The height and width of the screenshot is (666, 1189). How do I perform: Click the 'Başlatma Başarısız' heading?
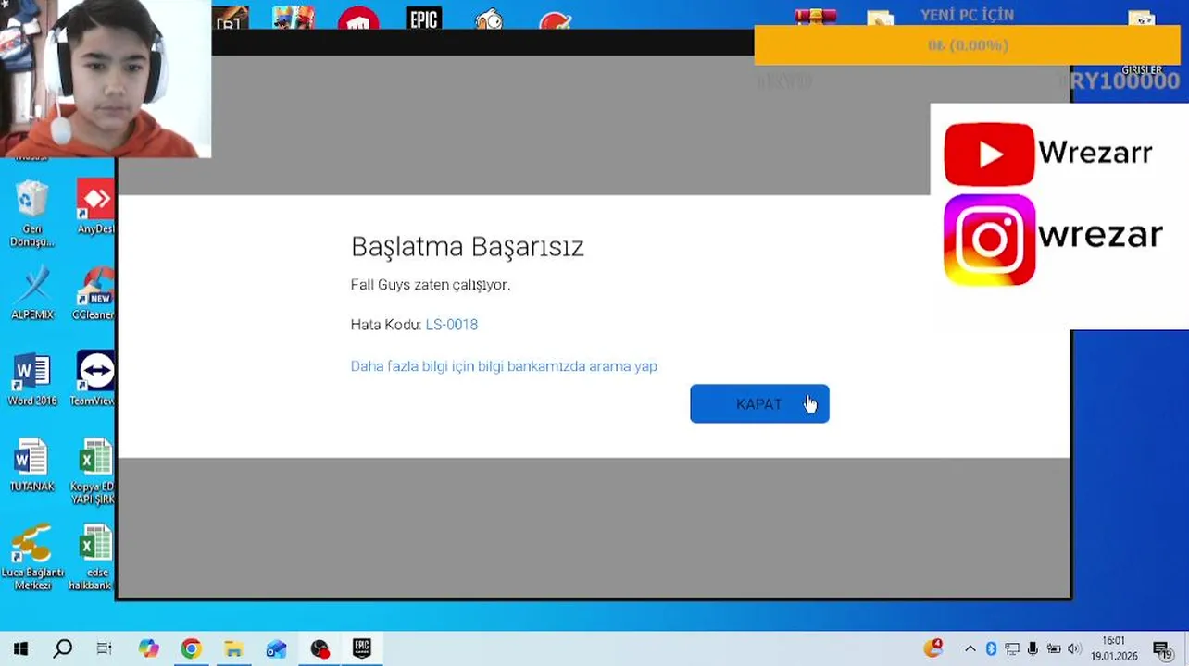(x=468, y=247)
